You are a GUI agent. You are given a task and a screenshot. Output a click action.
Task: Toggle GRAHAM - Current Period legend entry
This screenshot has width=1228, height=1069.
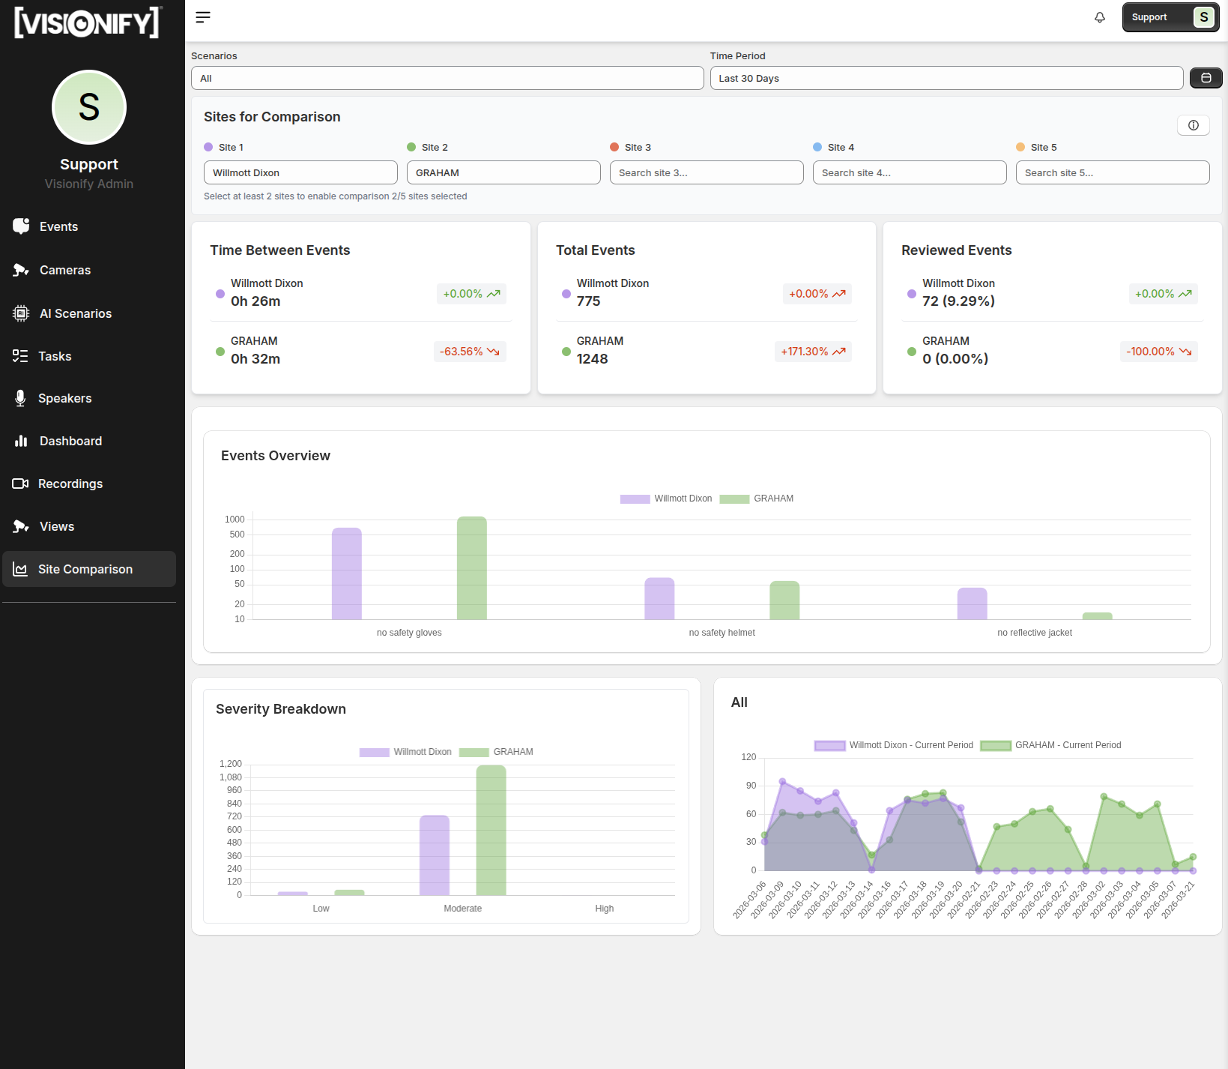click(1050, 745)
